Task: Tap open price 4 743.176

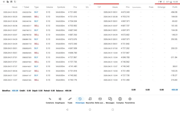Action: pos(73,80)
